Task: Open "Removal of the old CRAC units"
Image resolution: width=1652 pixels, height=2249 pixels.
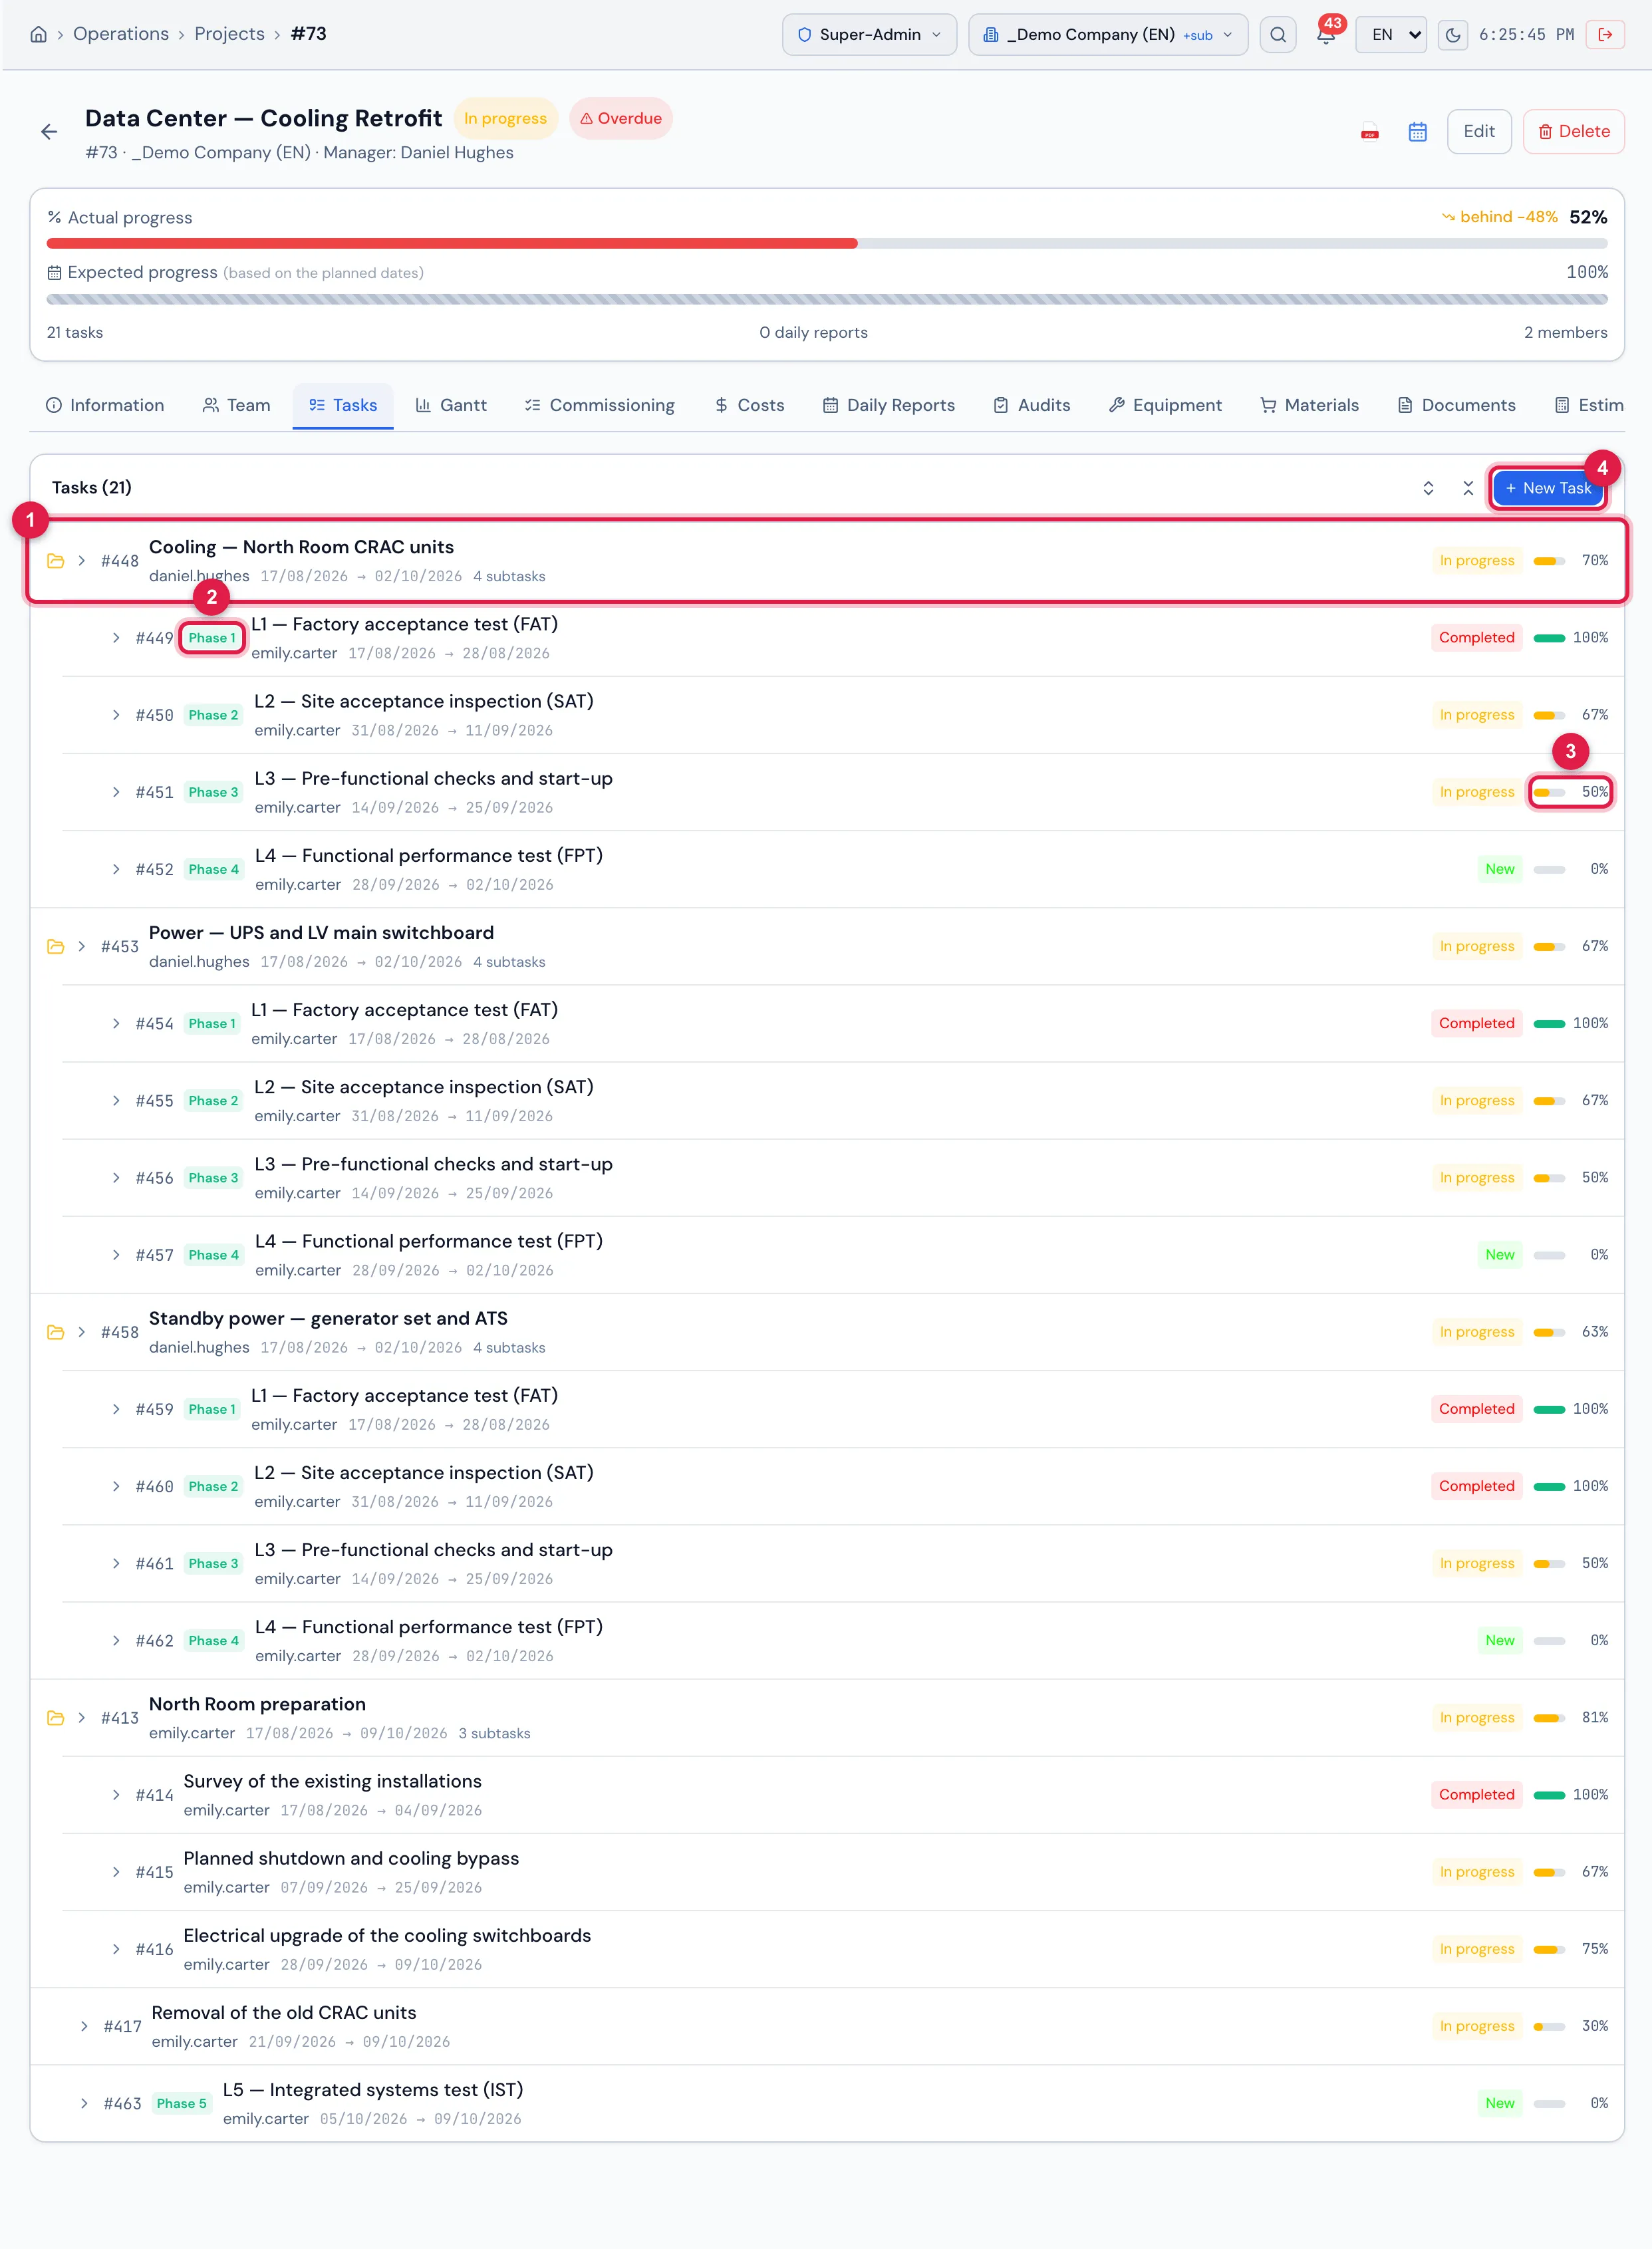Action: [284, 2013]
